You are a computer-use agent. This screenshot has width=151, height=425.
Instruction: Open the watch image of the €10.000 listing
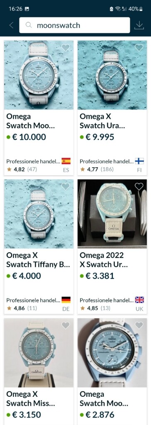click(x=39, y=75)
